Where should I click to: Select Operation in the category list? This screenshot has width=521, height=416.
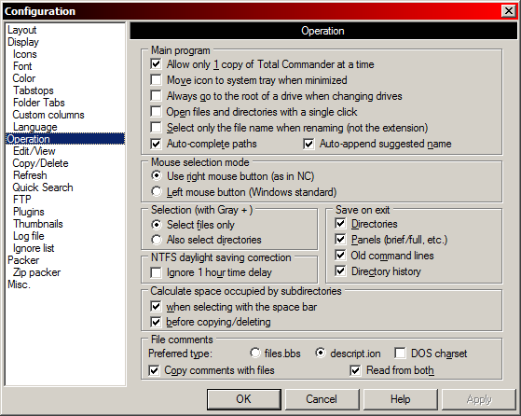[65, 139]
